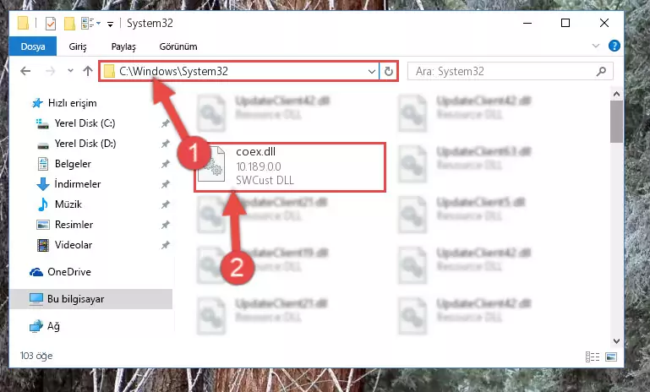Switch to details view layout icon
This screenshot has width=650, height=392.
coord(593,357)
